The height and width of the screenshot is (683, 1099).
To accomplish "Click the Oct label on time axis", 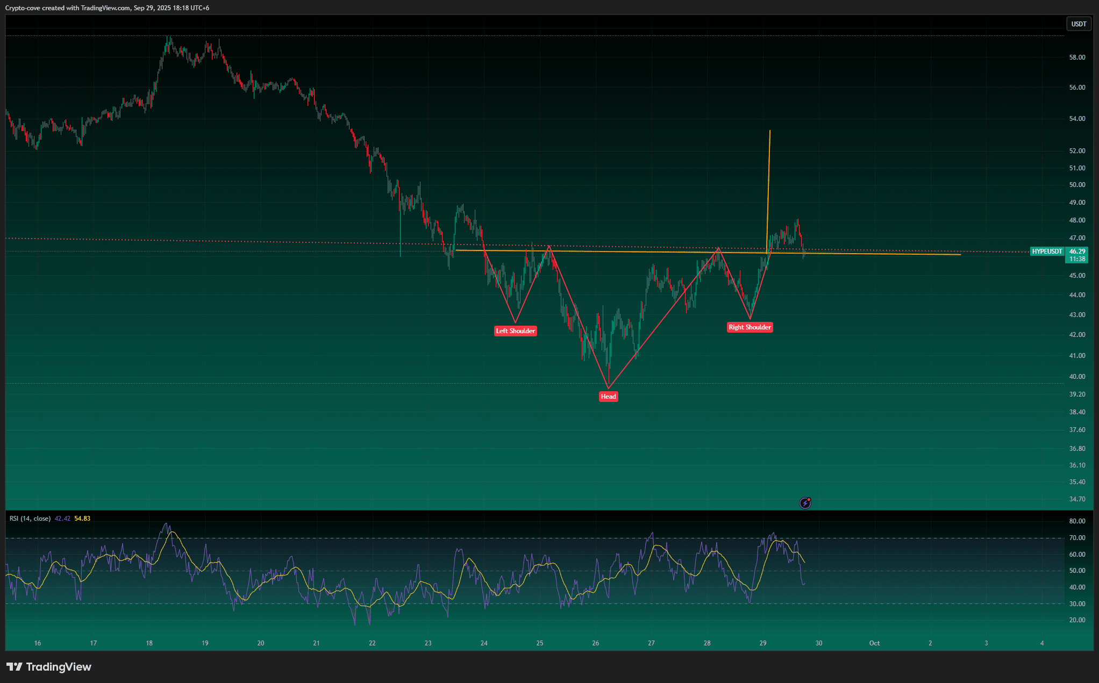I will click(874, 643).
